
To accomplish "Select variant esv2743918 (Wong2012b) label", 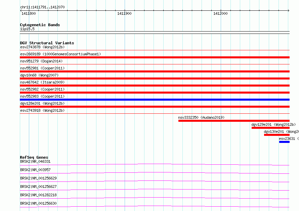I will 42,110.
